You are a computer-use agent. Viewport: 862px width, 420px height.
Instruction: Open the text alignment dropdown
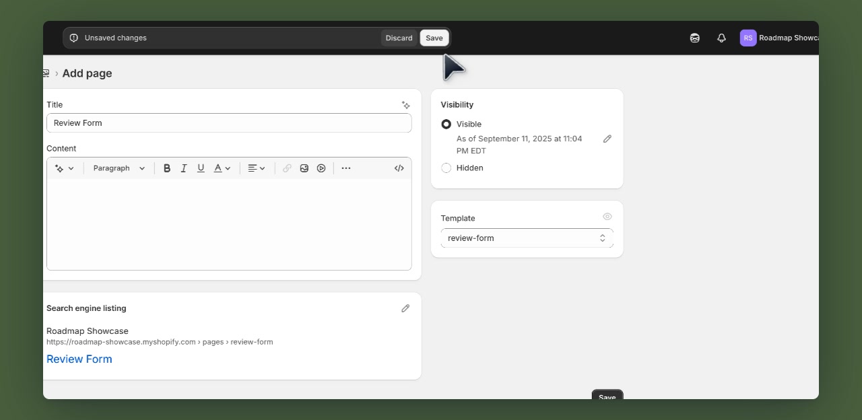[x=257, y=168]
